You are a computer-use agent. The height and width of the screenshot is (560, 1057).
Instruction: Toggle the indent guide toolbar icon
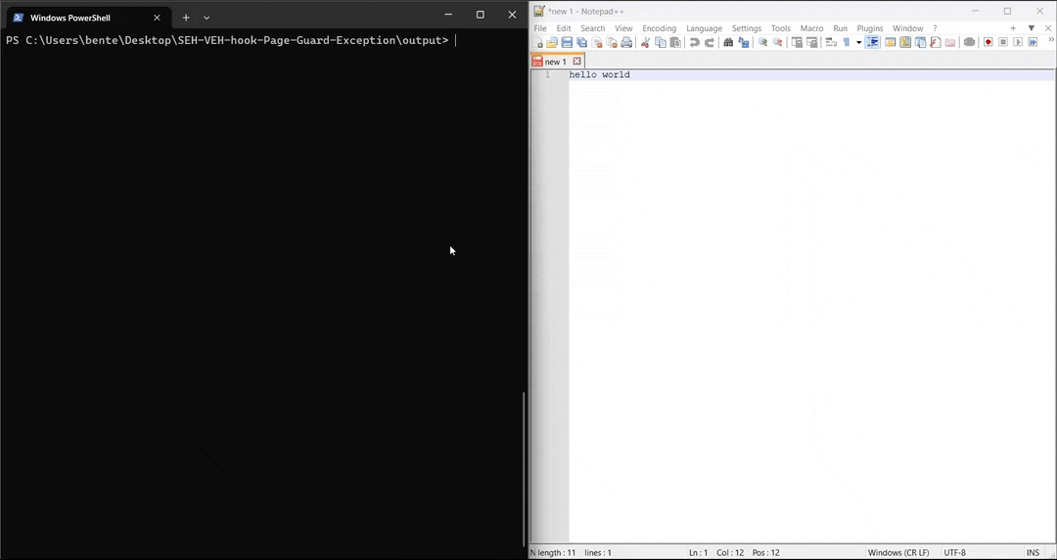tap(872, 42)
